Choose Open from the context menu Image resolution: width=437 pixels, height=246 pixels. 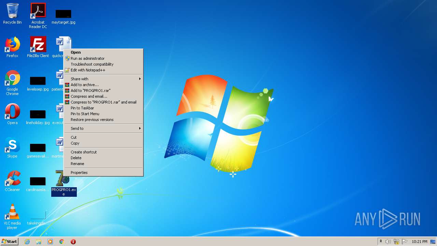coord(103,53)
